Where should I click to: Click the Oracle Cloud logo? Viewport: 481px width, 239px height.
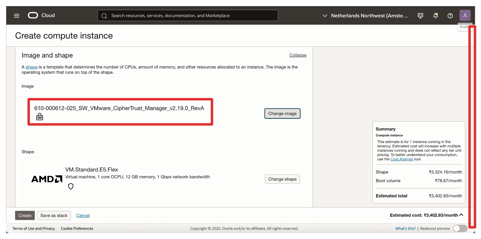pos(41,15)
